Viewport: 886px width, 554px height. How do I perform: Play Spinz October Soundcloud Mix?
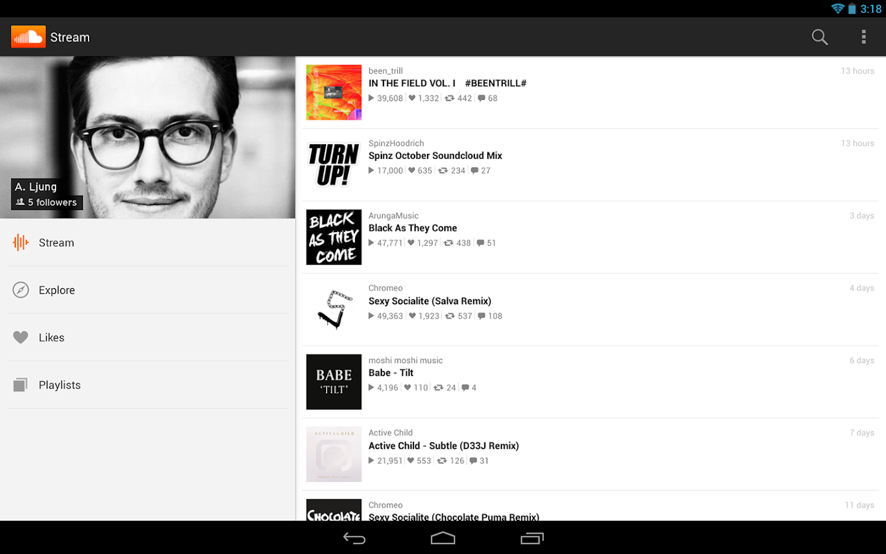click(x=436, y=156)
